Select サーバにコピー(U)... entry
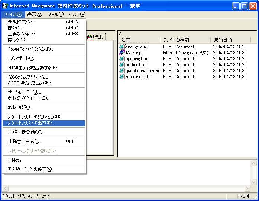 [x=44, y=92]
